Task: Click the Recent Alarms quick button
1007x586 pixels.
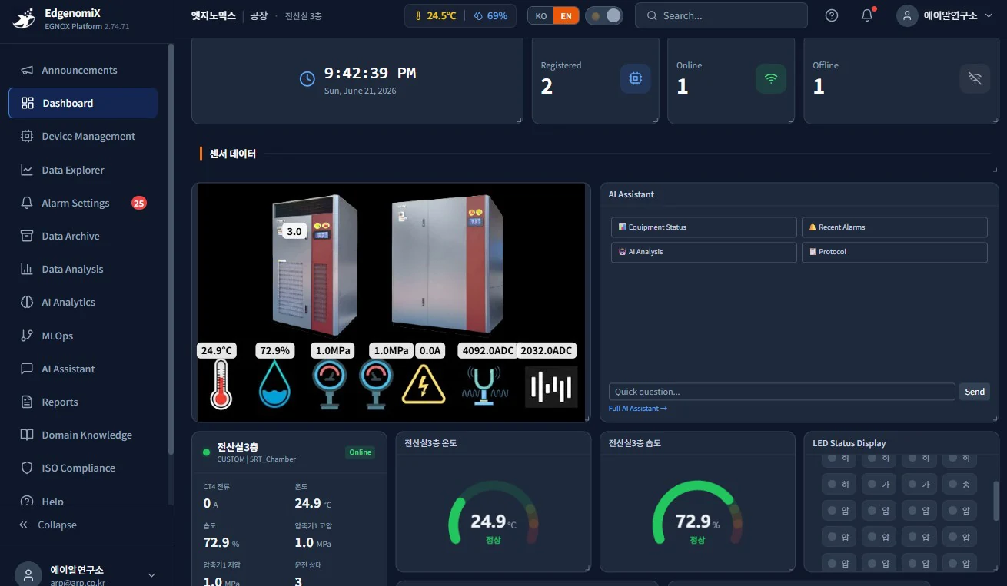Action: coord(895,227)
